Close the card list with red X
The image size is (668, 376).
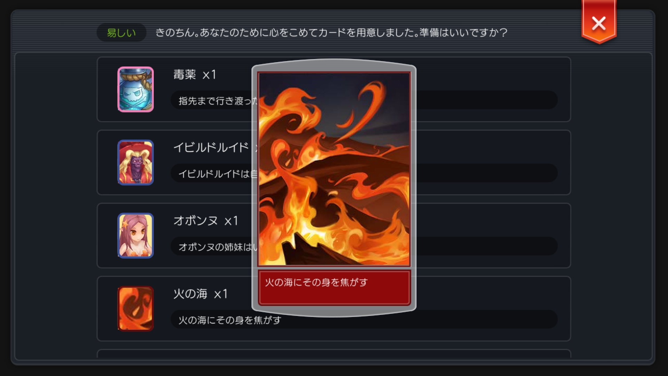click(x=599, y=22)
